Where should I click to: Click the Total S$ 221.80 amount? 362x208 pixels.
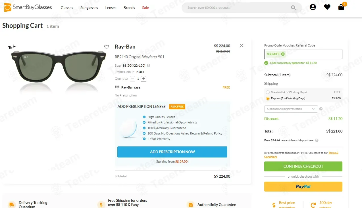point(334,131)
